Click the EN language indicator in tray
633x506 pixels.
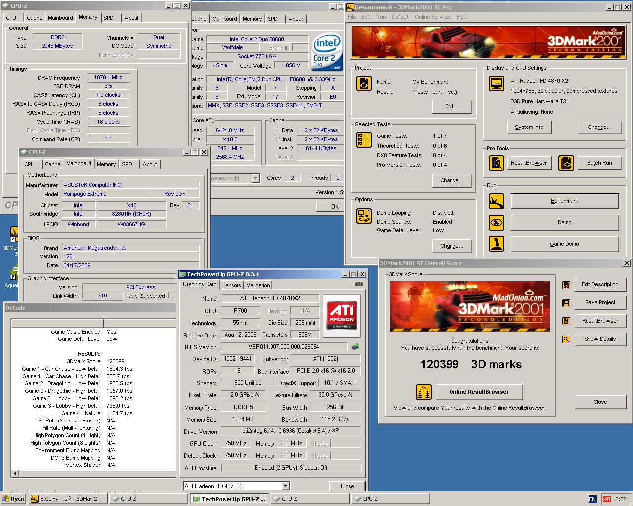point(592,499)
